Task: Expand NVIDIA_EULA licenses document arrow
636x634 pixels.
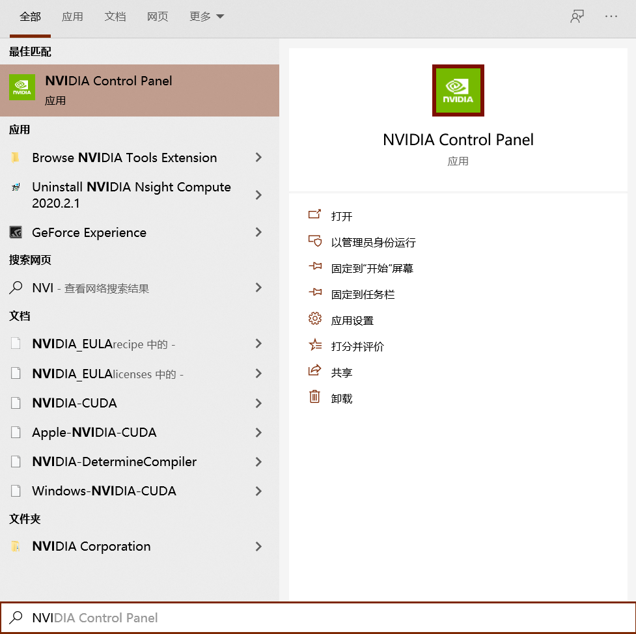Action: pyautogui.click(x=258, y=373)
